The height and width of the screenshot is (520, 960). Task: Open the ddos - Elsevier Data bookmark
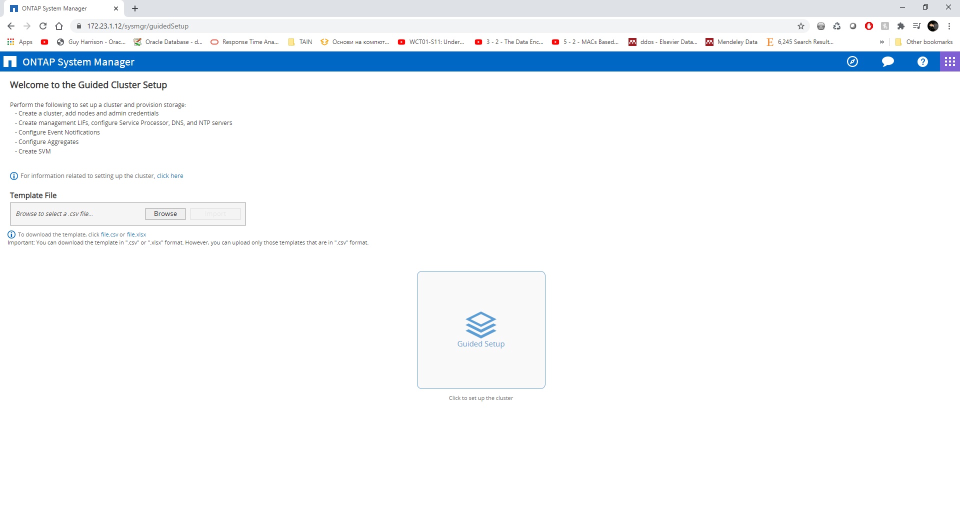tap(663, 42)
